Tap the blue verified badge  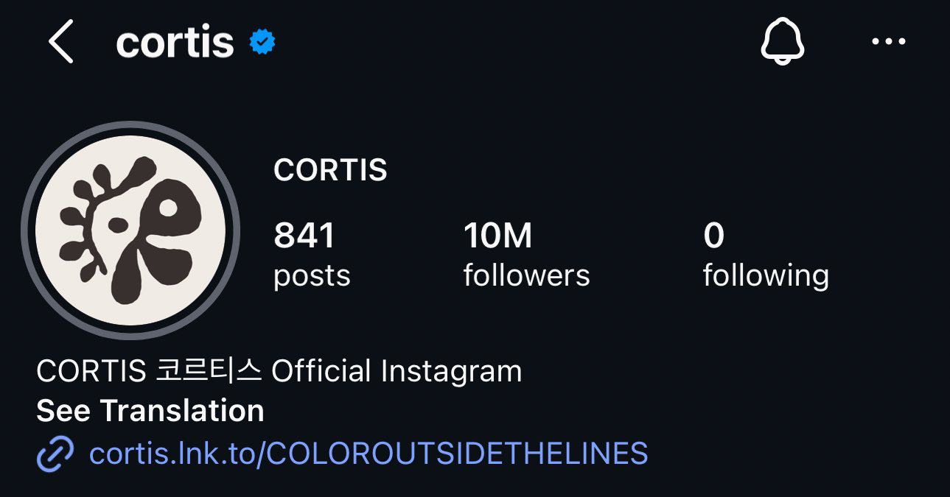point(262,43)
